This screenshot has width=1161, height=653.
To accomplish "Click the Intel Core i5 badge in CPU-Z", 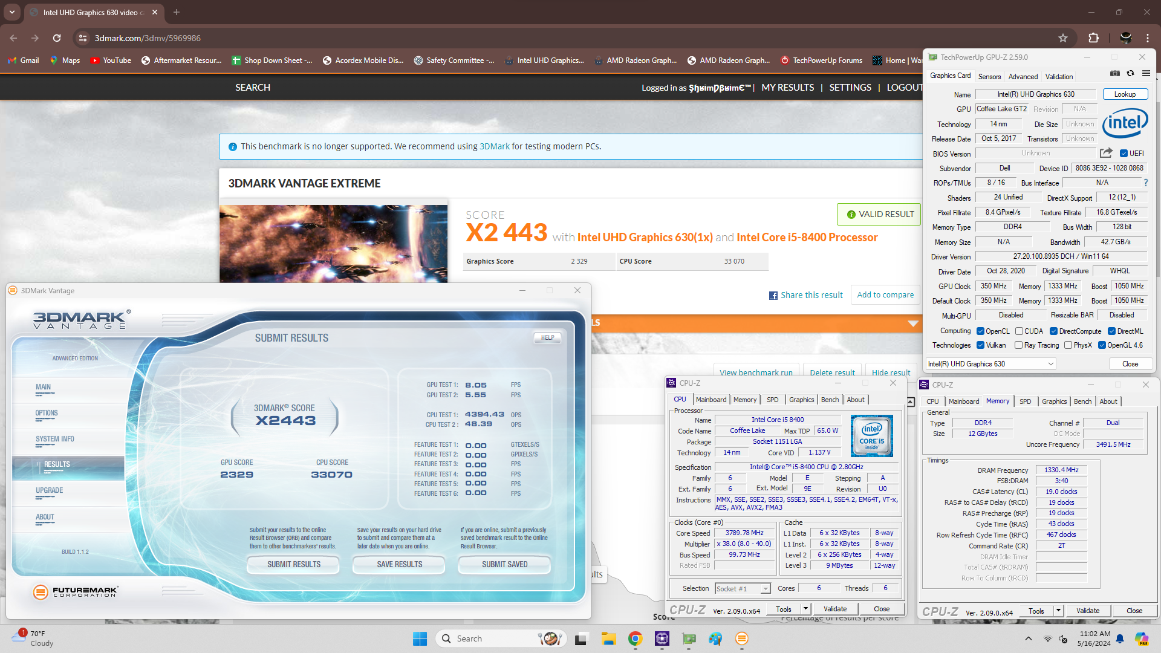I will tap(871, 435).
